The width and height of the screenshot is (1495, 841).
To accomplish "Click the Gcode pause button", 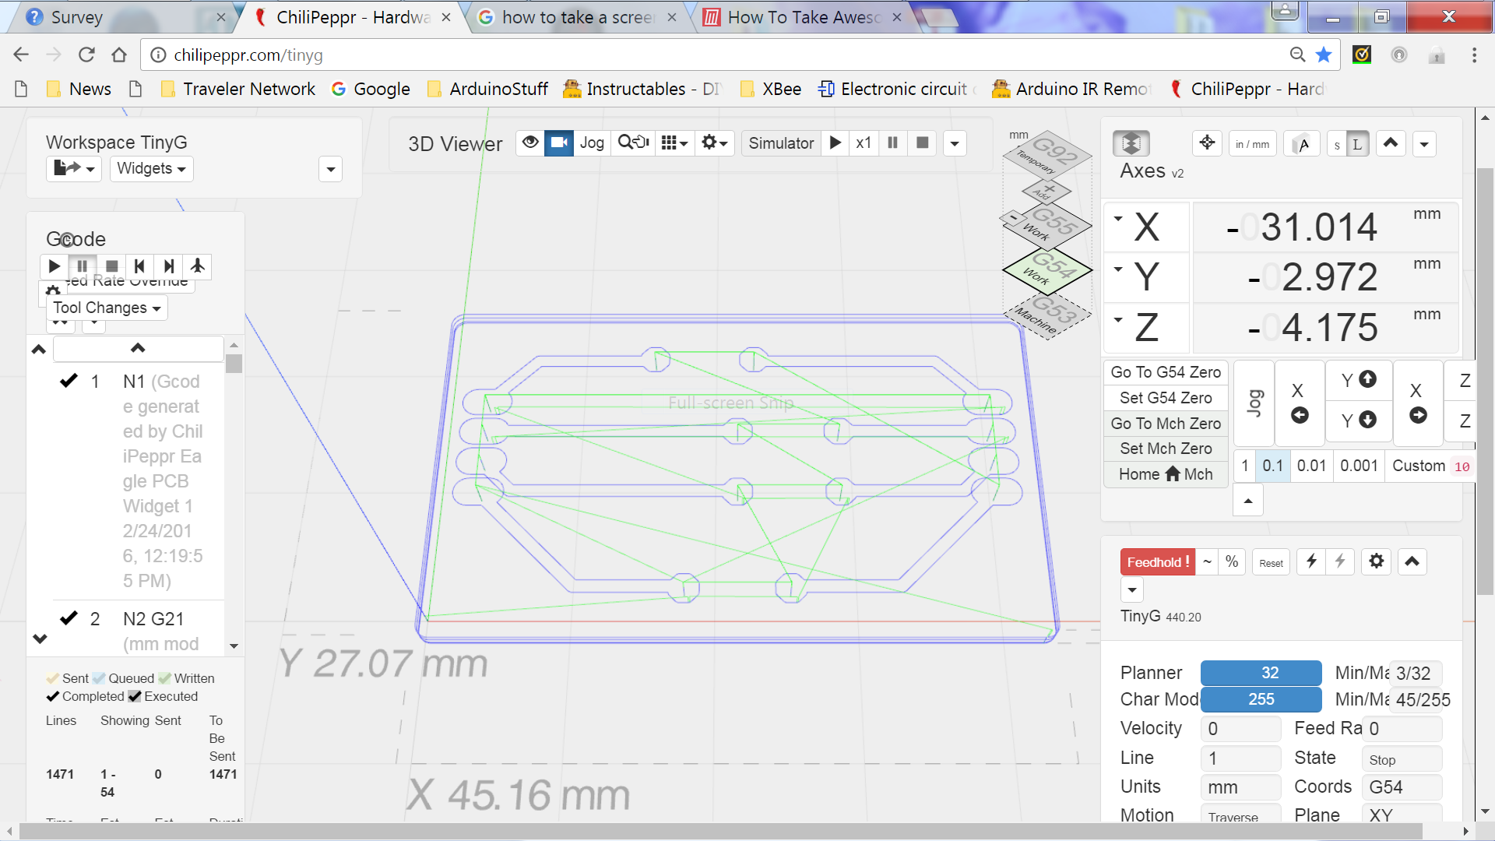I will (x=83, y=266).
